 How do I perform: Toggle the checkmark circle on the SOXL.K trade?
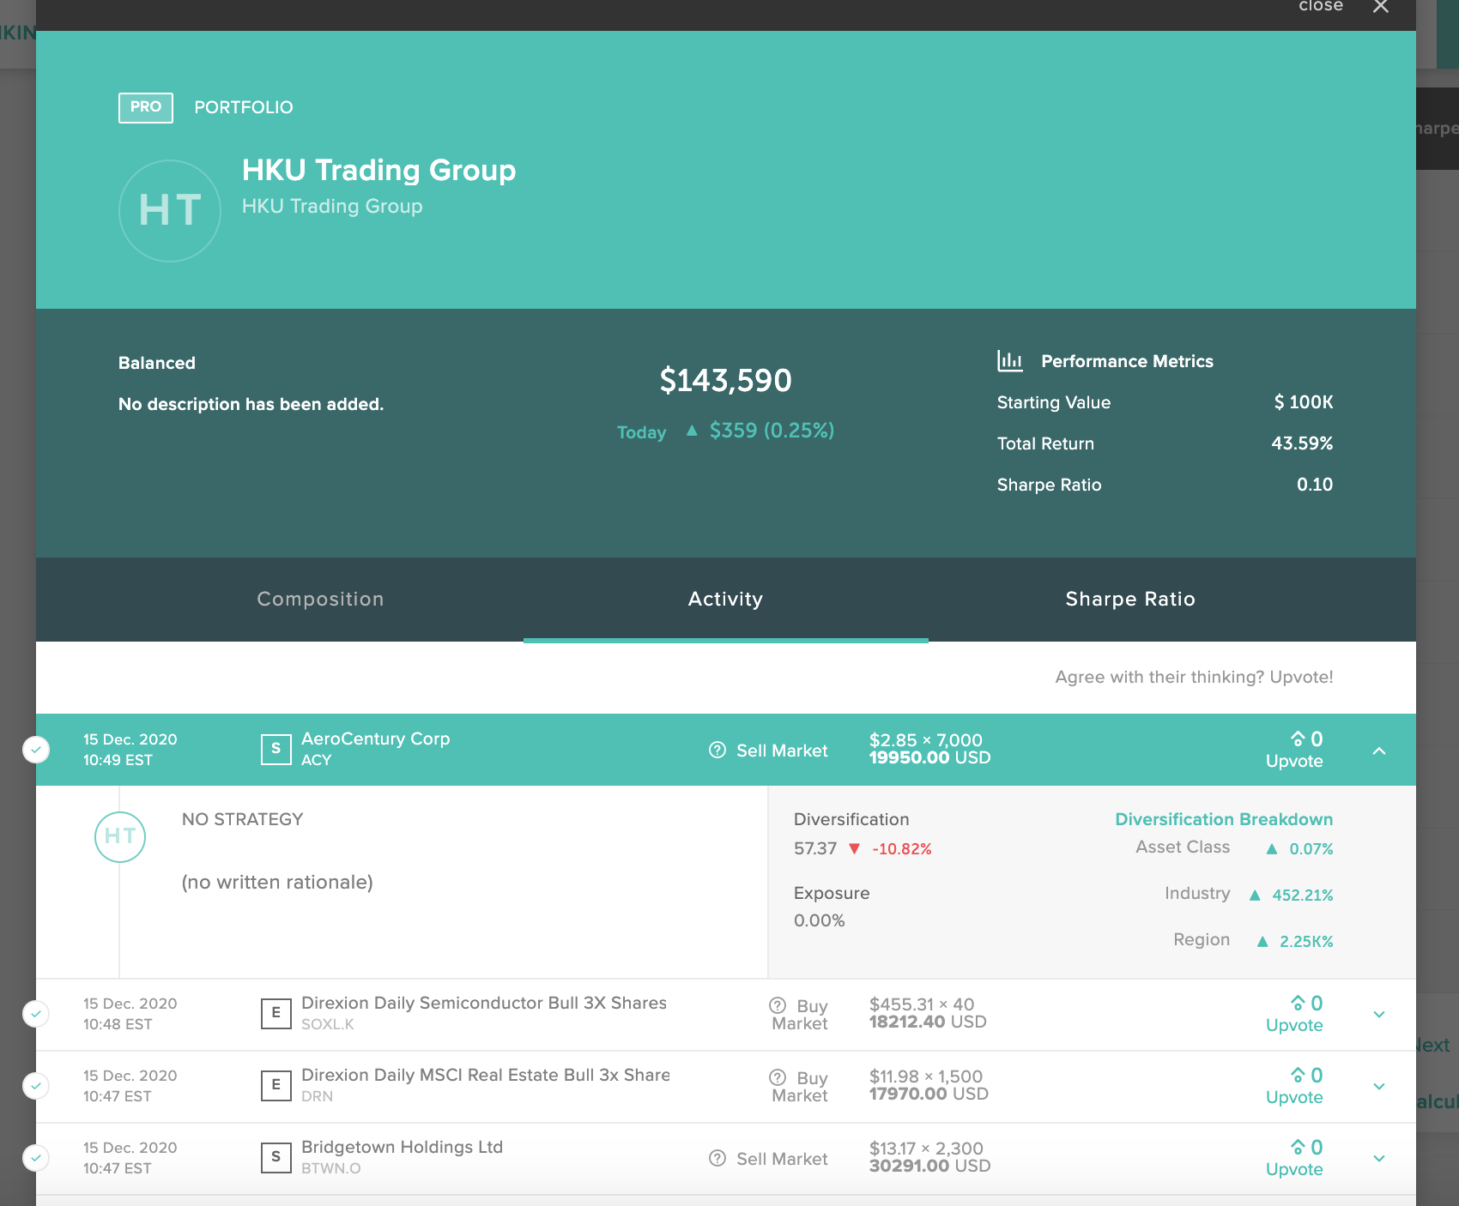[36, 1014]
